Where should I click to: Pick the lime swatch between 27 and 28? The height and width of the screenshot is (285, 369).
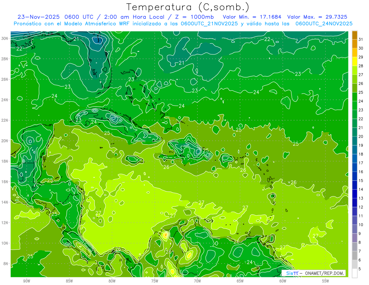[355, 70]
